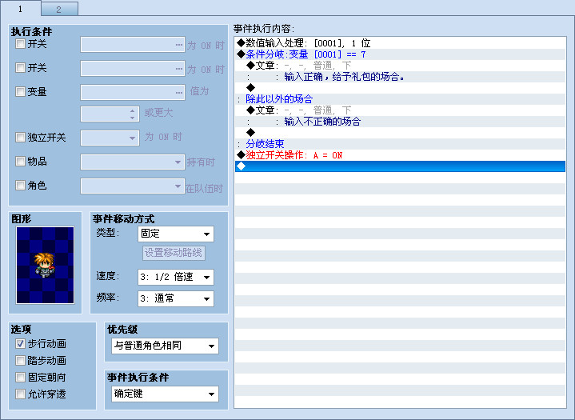
Task: Check the 踏步动画 option
Action: [20, 361]
